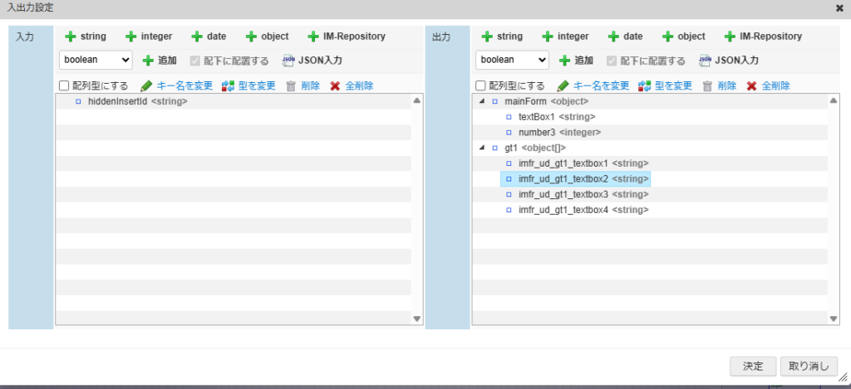Click down arrow of 出力 list scrollbar
851x389 pixels.
(833, 318)
